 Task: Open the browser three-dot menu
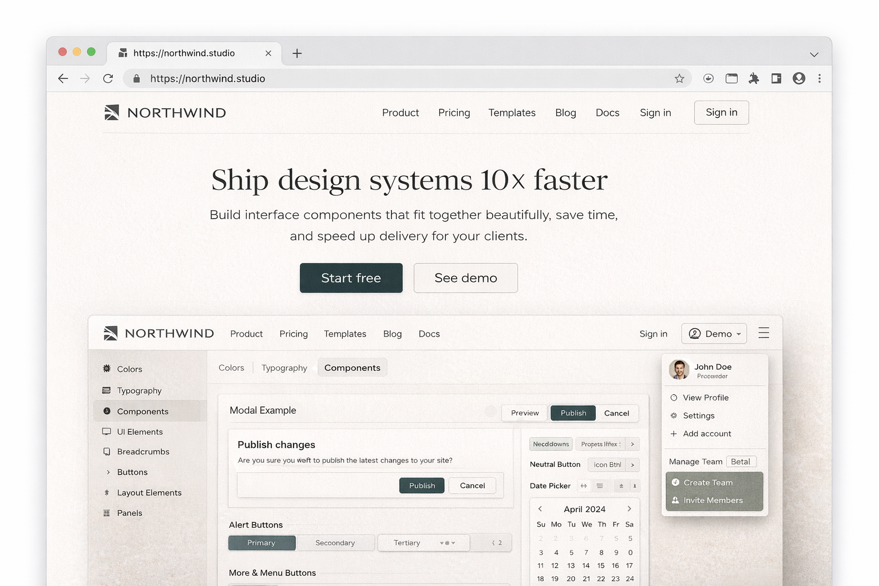coord(819,78)
